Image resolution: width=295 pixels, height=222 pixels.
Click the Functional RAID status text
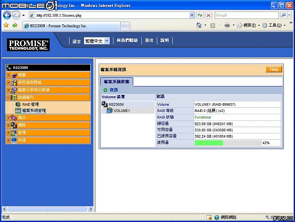pos(203,117)
